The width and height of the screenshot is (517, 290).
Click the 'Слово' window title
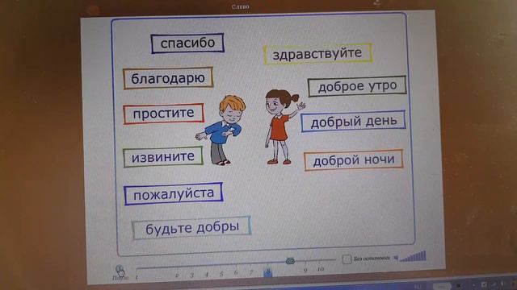pos(240,6)
